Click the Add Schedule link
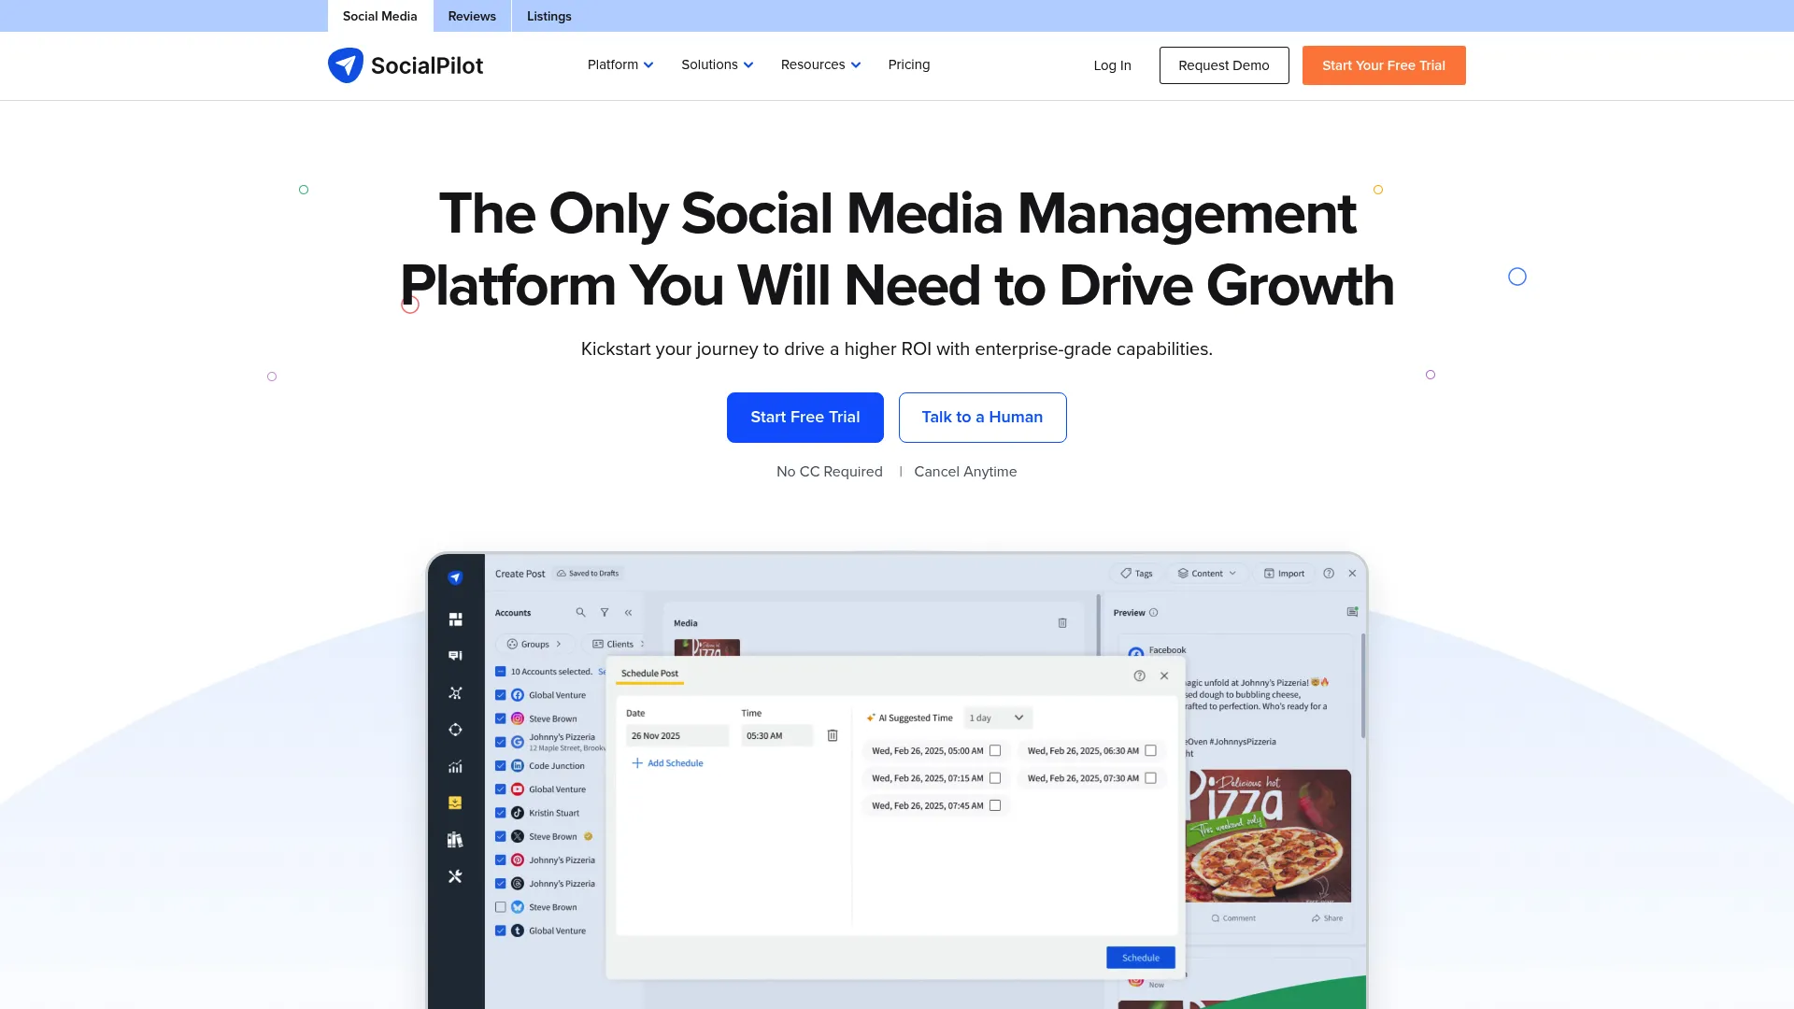 tap(668, 763)
